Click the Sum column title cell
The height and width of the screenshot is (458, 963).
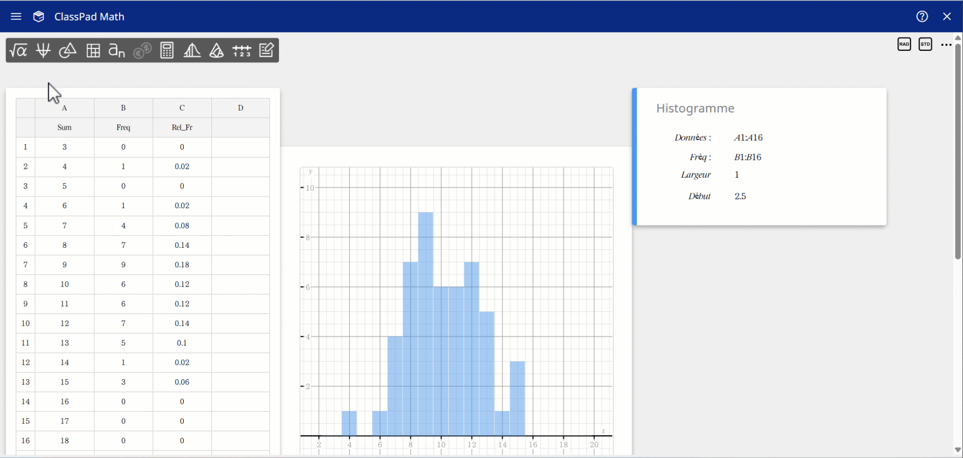coord(65,127)
